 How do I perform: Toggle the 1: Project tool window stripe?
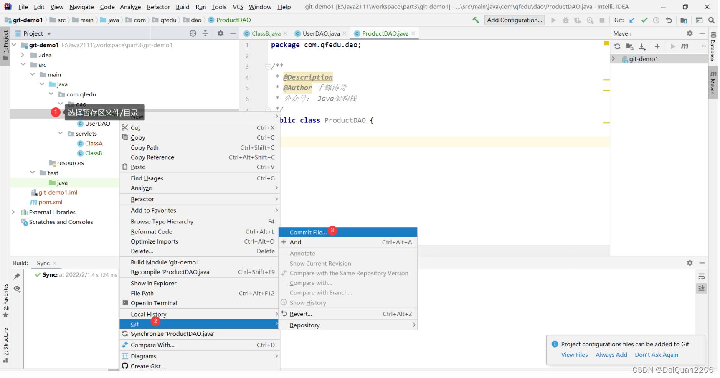(5, 45)
